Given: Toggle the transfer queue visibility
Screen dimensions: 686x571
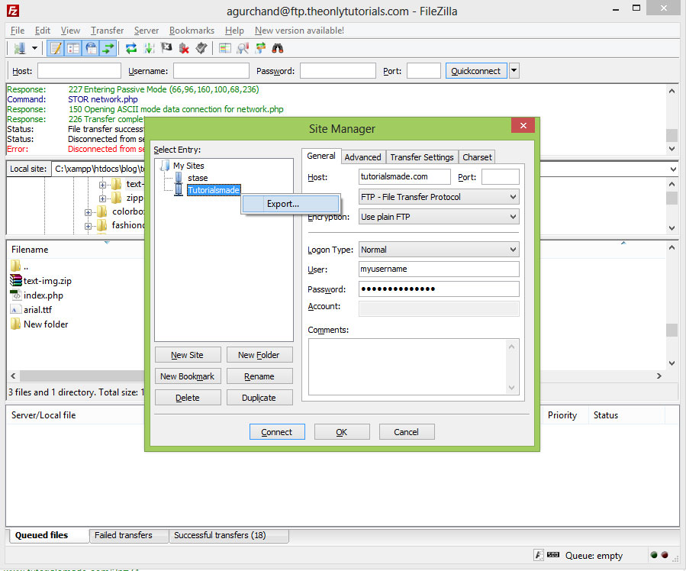Looking at the screenshot, I should pyautogui.click(x=108, y=47).
